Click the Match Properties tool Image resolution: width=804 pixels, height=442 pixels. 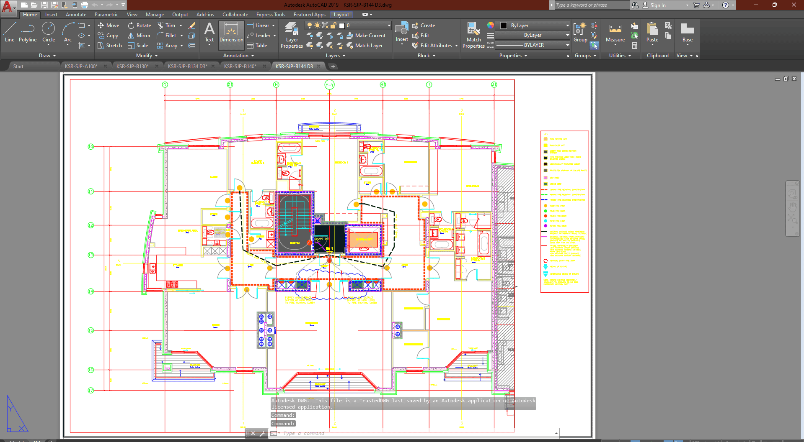(x=473, y=35)
